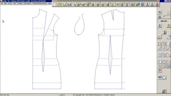
Task: Click the F5 toolbar icon
Action: (x=94, y=4)
